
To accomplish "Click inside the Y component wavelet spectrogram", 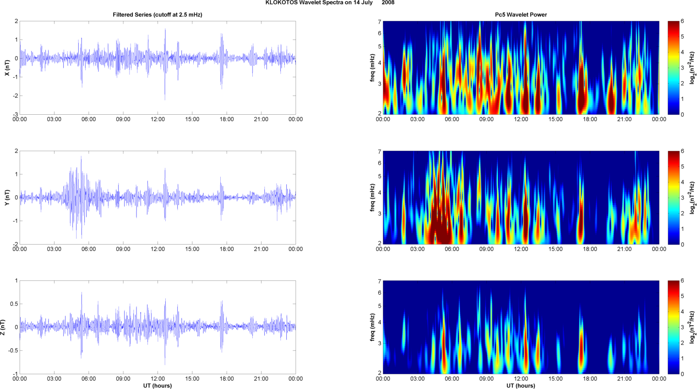I will (x=521, y=197).
